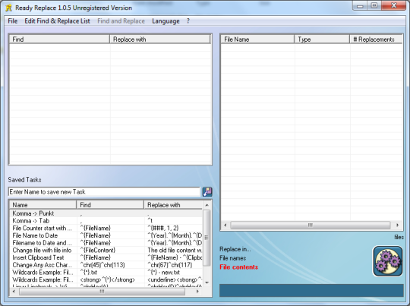Select the File names option
The width and height of the screenshot is (410, 306).
click(233, 258)
